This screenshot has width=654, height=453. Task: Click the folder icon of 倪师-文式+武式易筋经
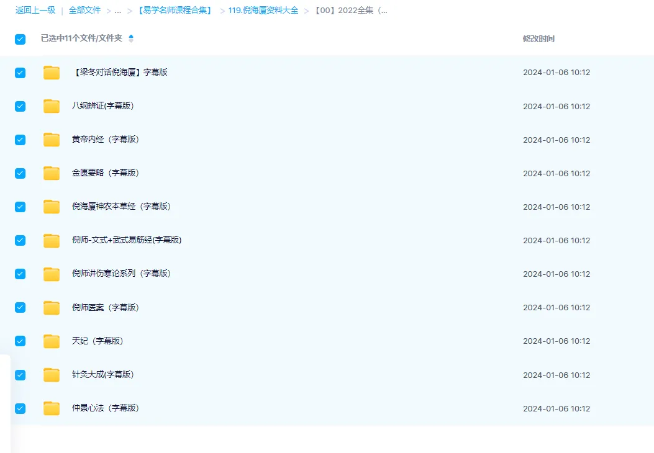click(52, 240)
